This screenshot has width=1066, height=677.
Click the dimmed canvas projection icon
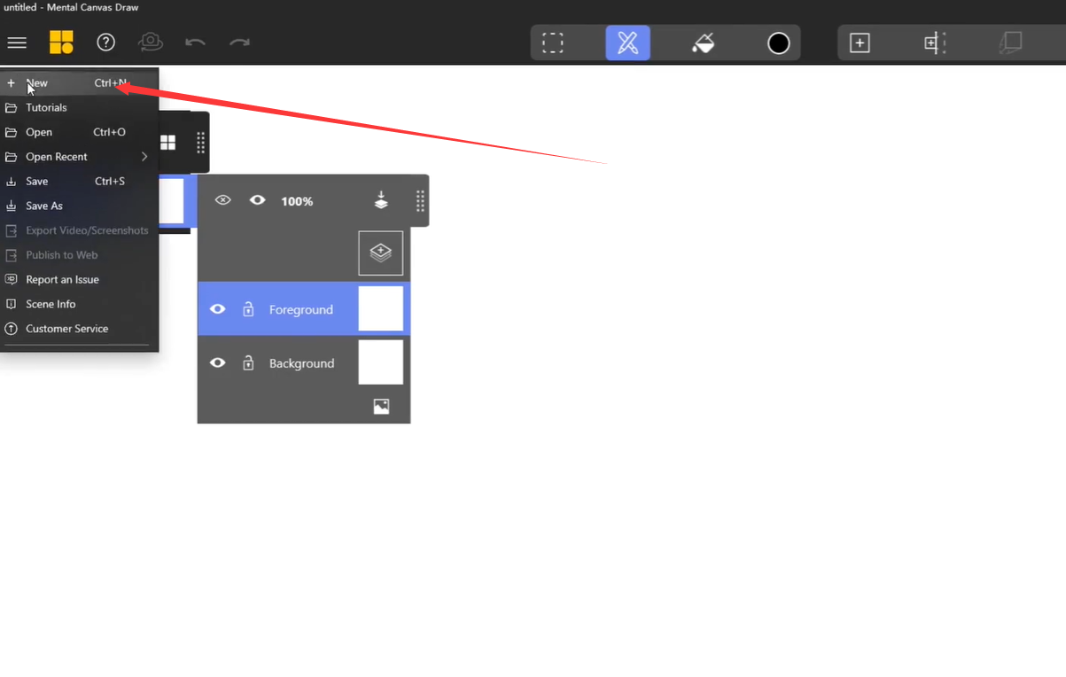[x=1010, y=43]
